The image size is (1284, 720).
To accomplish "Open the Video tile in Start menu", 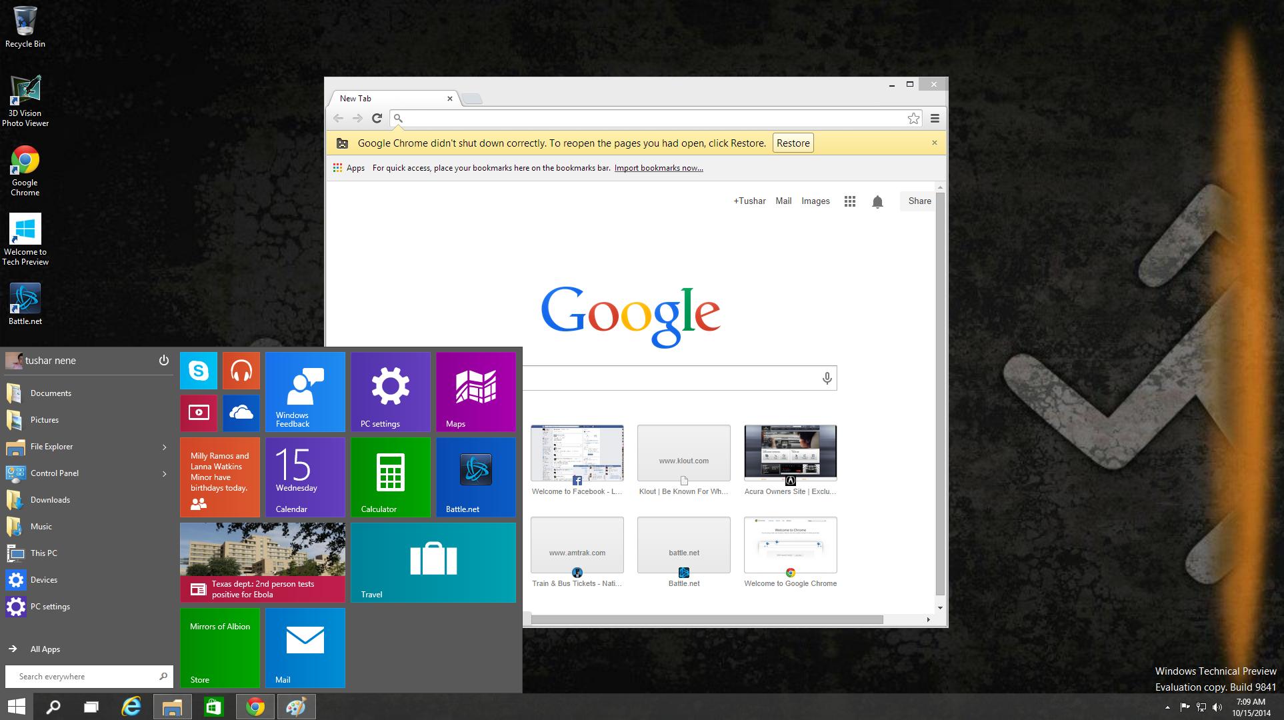I will (x=199, y=413).
